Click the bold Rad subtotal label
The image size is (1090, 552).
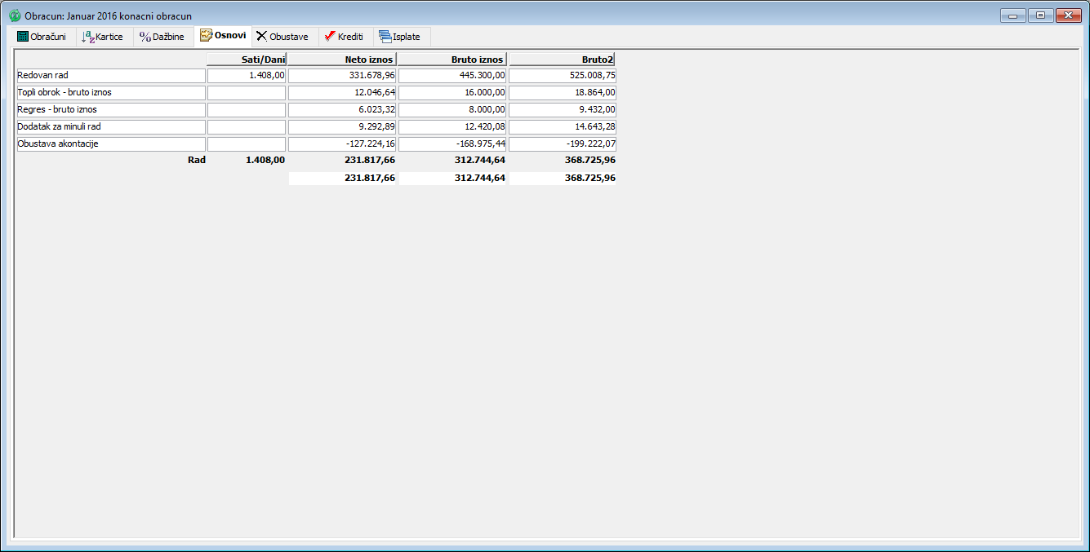click(196, 161)
